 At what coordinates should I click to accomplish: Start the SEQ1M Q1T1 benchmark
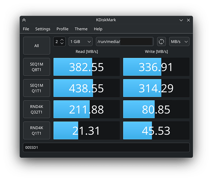tap(37, 88)
